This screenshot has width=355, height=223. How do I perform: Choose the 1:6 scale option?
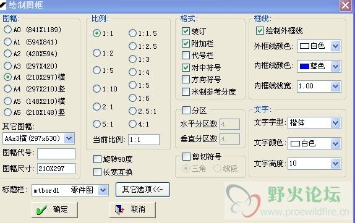point(132,98)
